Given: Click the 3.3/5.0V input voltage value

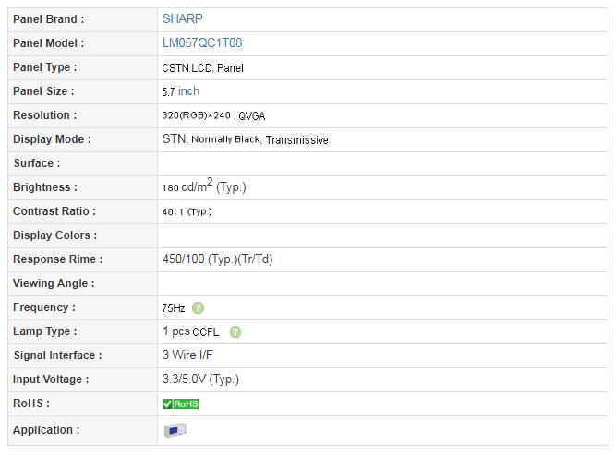Looking at the screenshot, I should point(199,379).
